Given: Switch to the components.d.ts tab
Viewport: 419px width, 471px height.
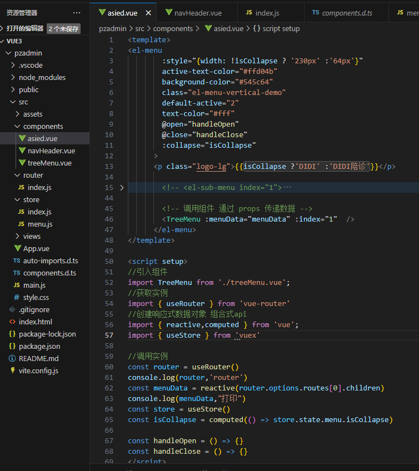Looking at the screenshot, I should coord(346,13).
